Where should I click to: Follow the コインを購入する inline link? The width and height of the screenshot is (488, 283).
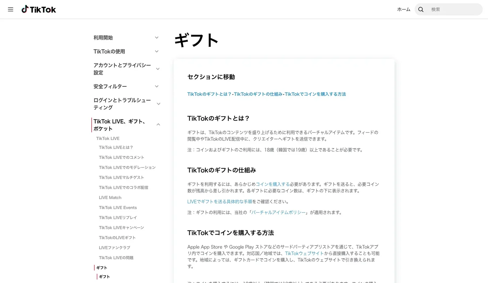[273, 184]
